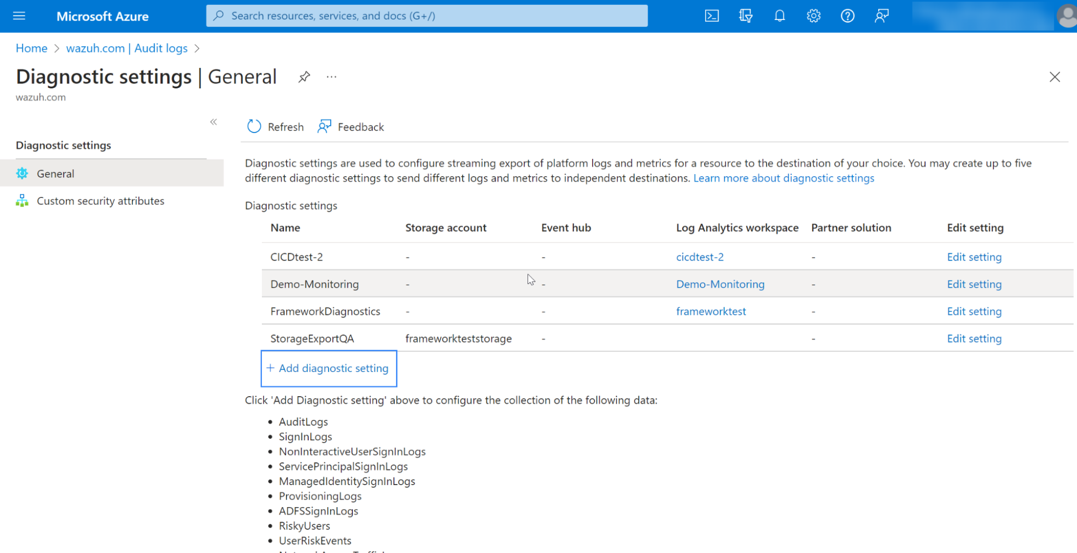Open the Help question mark icon
This screenshot has height=553, width=1077.
click(847, 16)
